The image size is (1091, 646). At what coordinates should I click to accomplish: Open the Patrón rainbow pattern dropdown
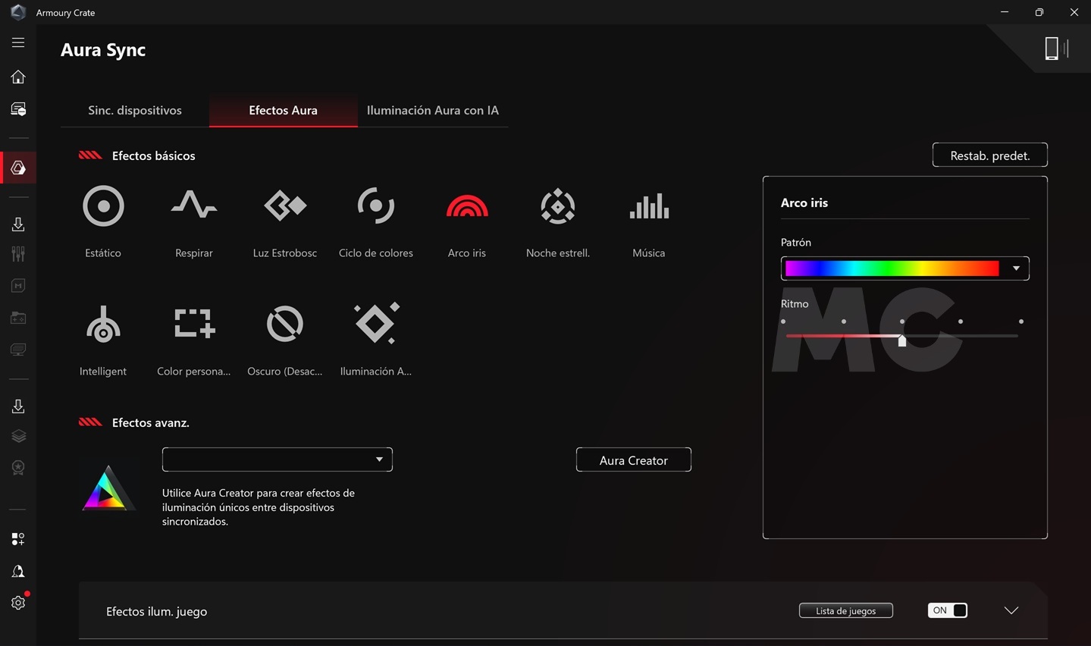[905, 268]
